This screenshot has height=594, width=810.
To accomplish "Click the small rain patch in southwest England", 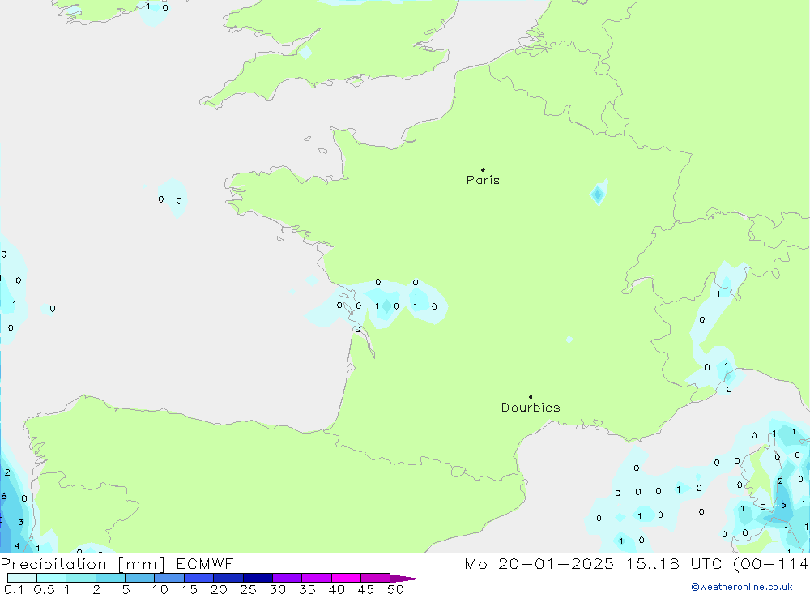I will [x=305, y=53].
